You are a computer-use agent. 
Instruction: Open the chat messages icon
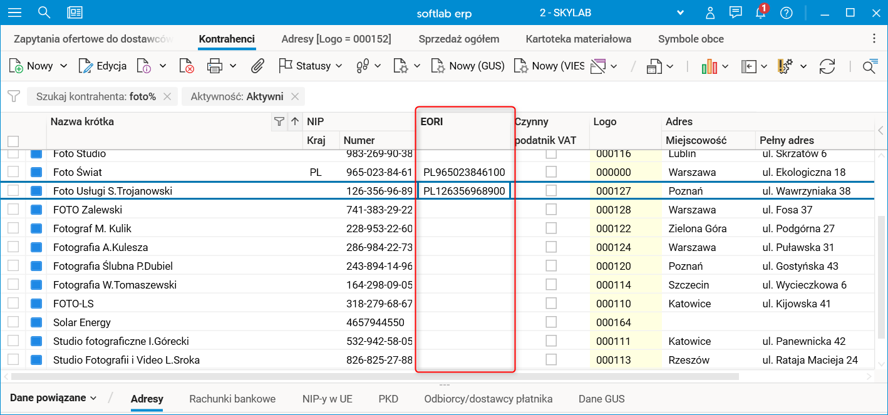tap(736, 13)
